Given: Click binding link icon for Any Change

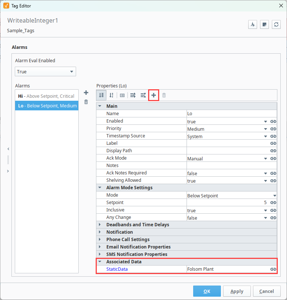Looking at the screenshot, I should pyautogui.click(x=273, y=218).
